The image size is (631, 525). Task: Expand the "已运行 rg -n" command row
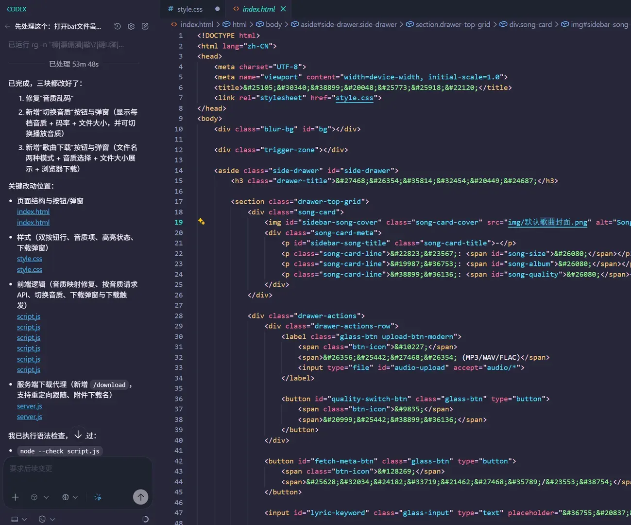[66, 45]
